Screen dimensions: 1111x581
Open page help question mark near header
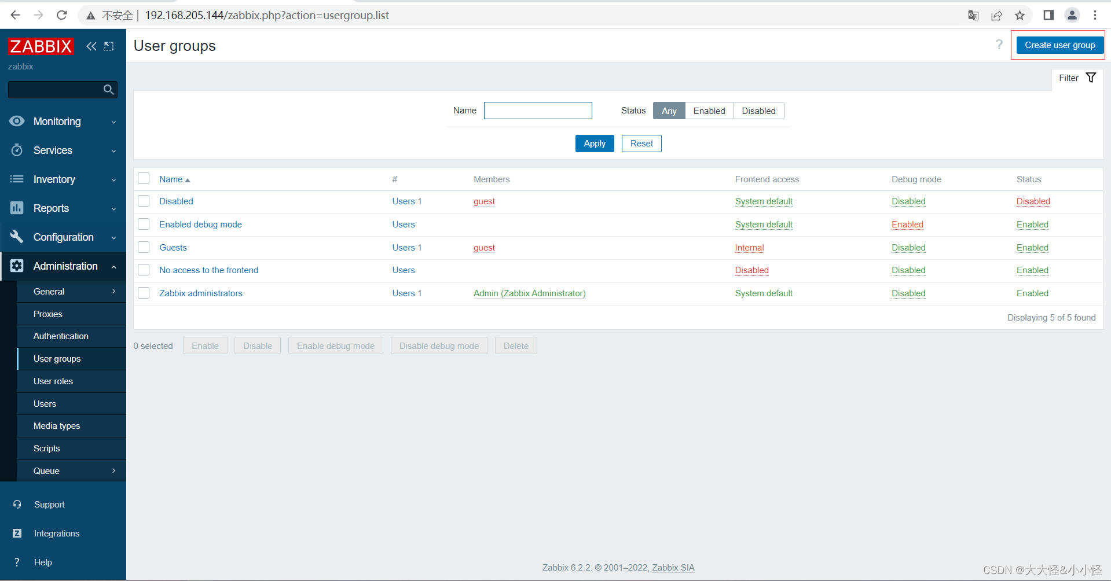999,45
